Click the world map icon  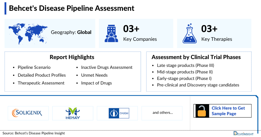(28, 34)
